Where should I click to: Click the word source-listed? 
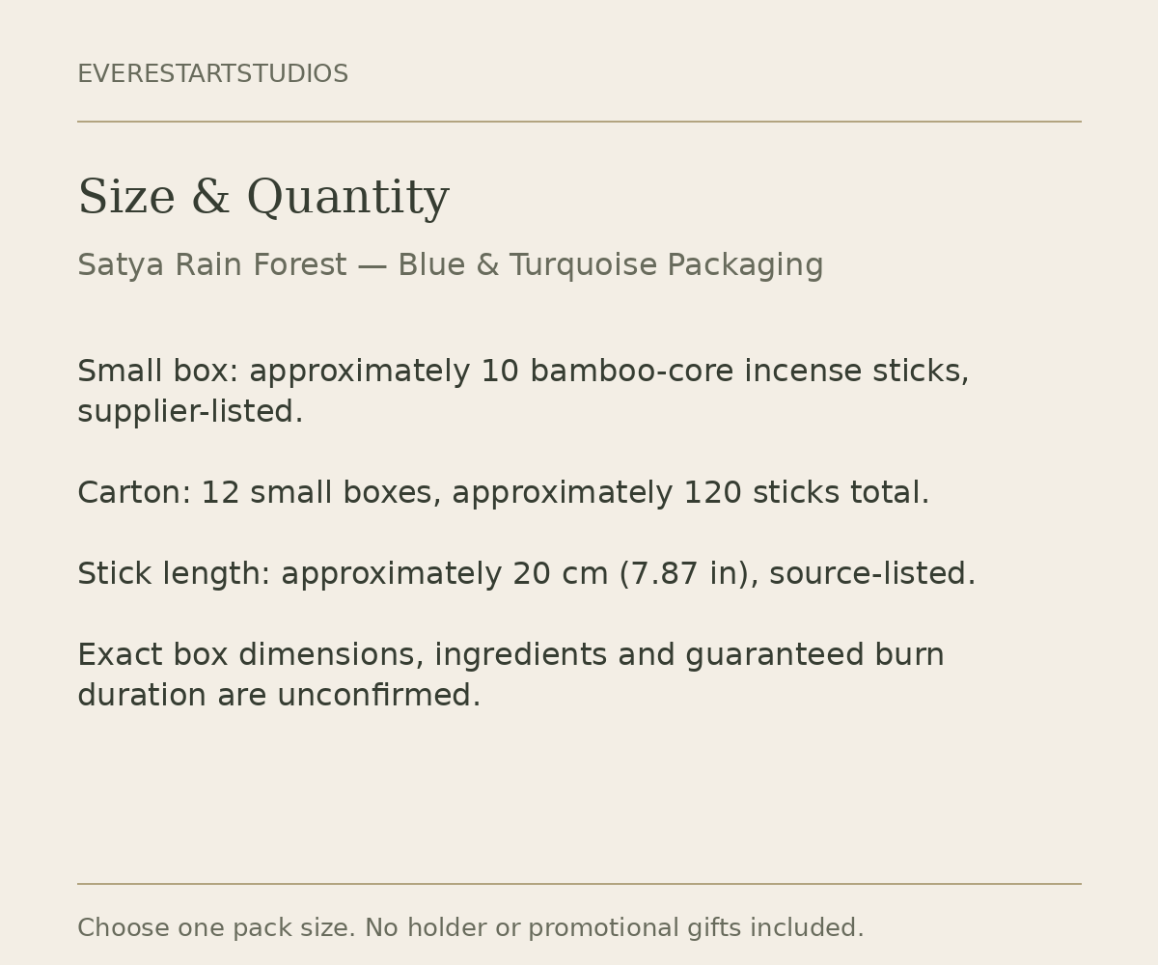pyautogui.click(x=868, y=574)
